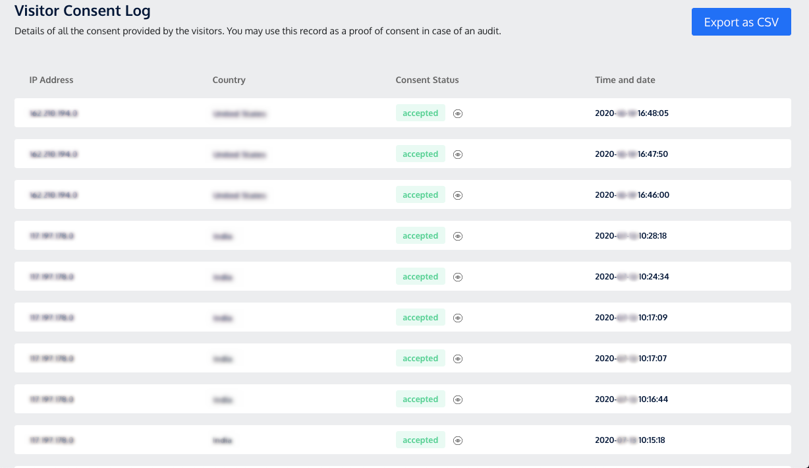
Task: Click the IP Address column header
Action: point(51,80)
